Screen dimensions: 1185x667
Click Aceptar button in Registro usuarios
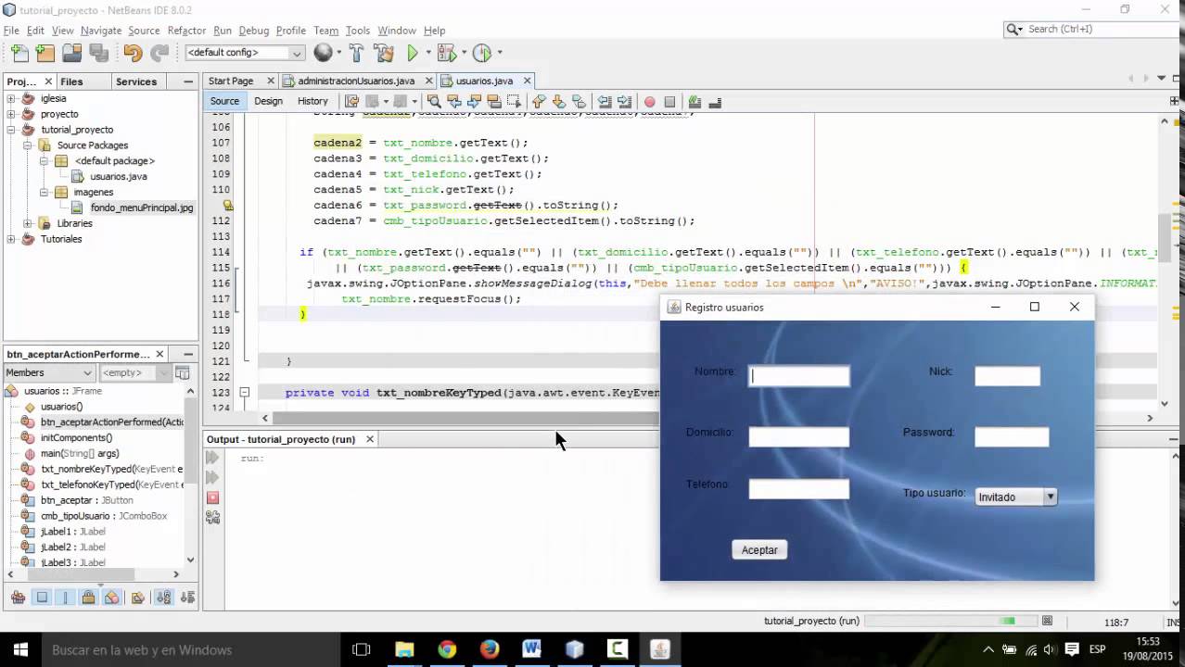[x=759, y=549]
